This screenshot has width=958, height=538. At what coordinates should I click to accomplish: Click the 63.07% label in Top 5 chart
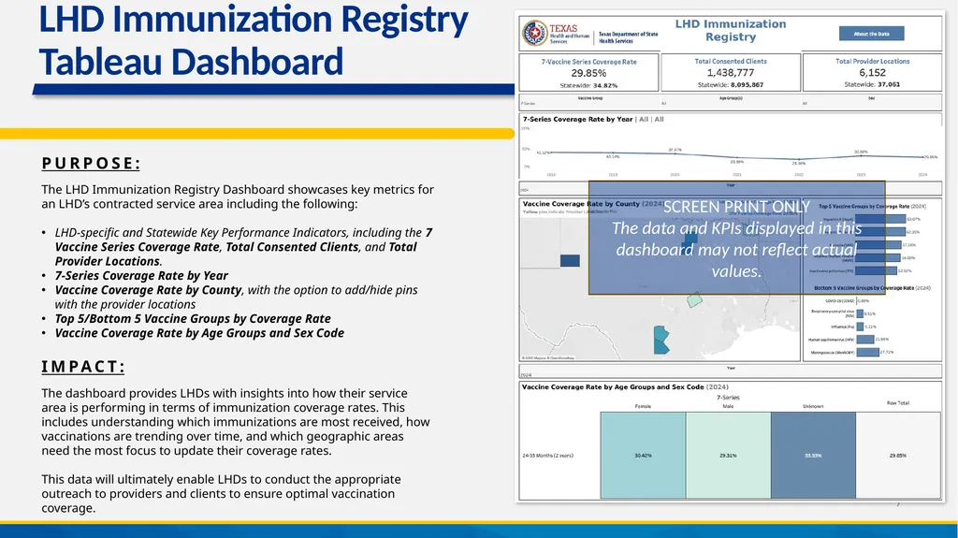click(913, 219)
